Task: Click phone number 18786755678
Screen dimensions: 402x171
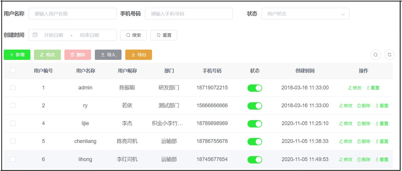Action: click(x=212, y=141)
